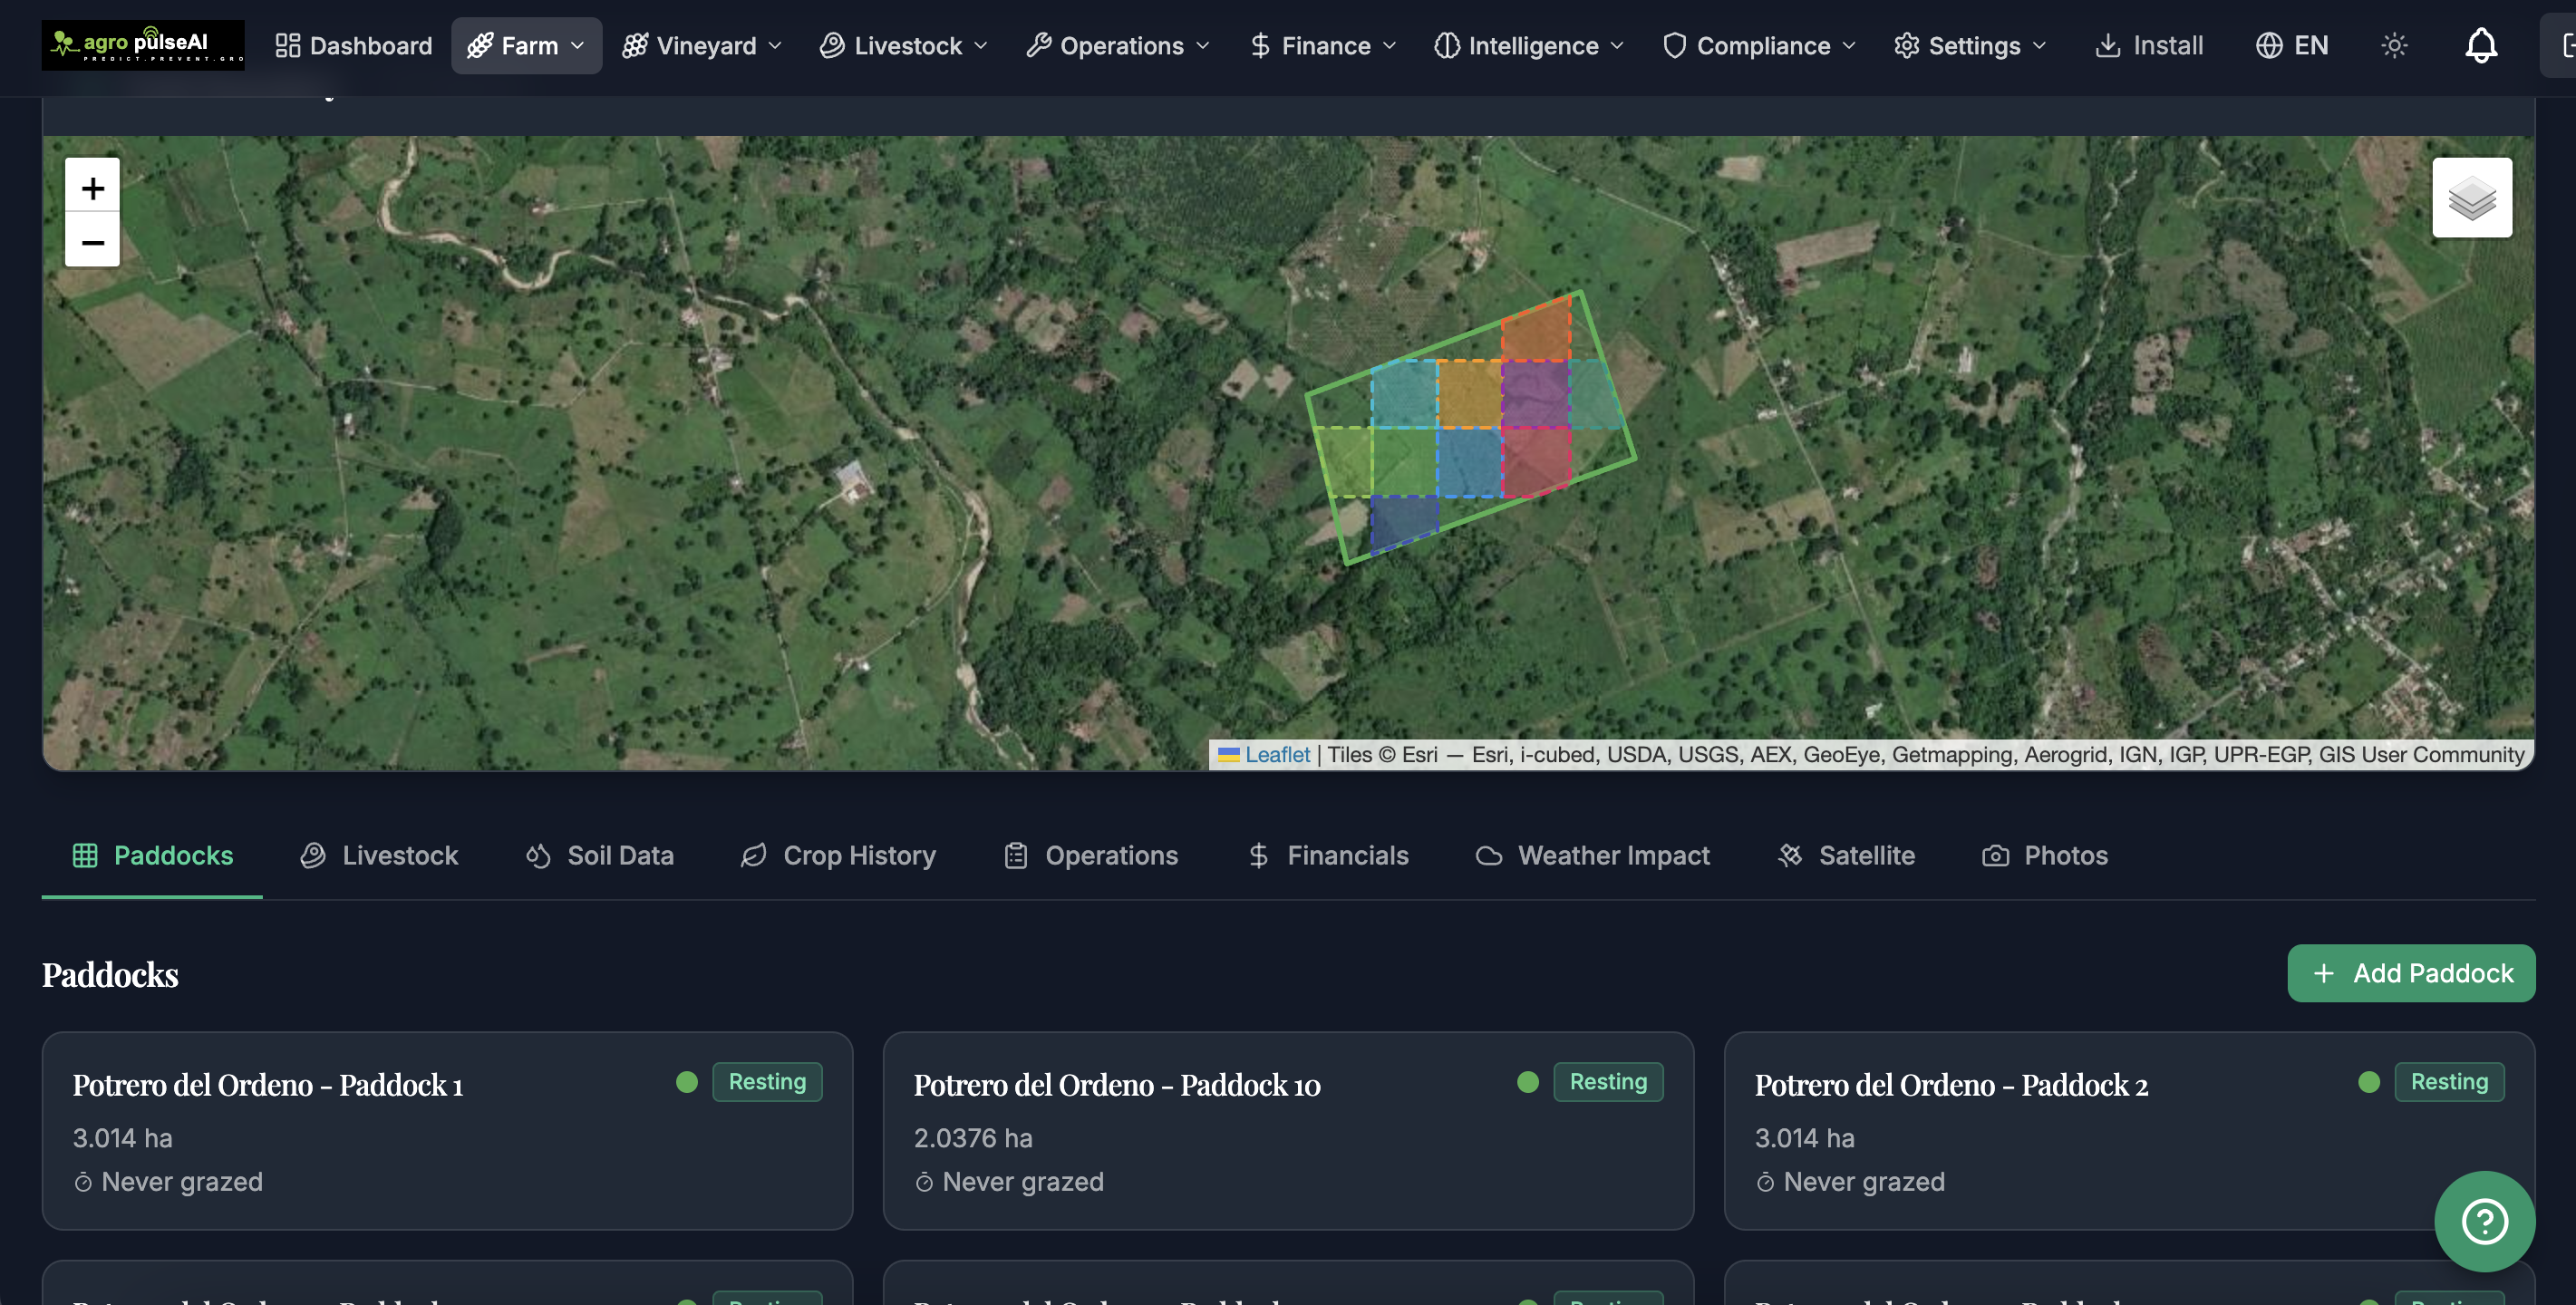
Task: Expand the Intelligence menu dropdown
Action: point(1529,45)
